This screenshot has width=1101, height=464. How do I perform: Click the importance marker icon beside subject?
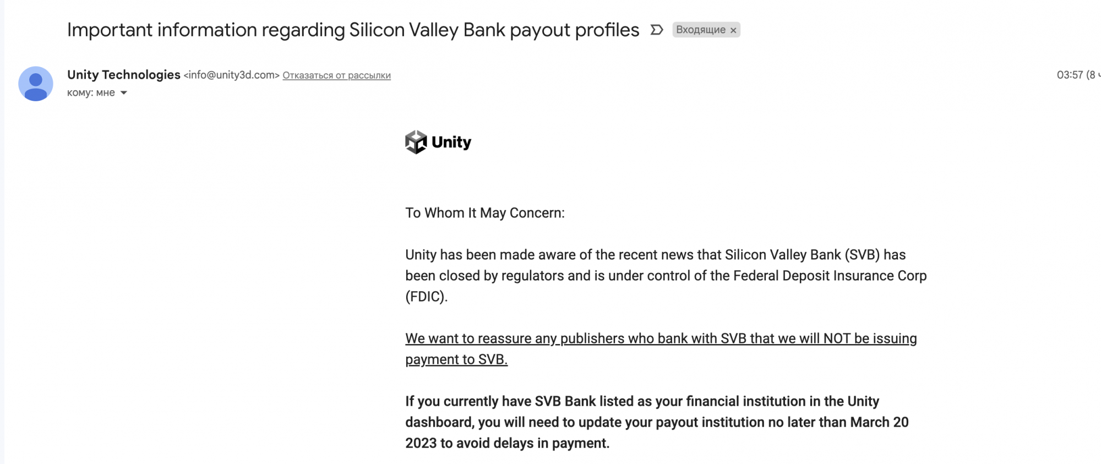coord(656,30)
